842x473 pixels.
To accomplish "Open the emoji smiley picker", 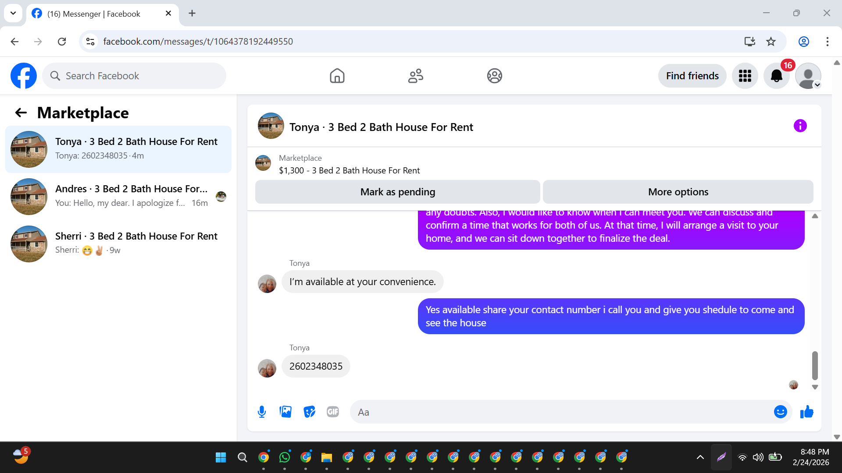I will point(780,412).
